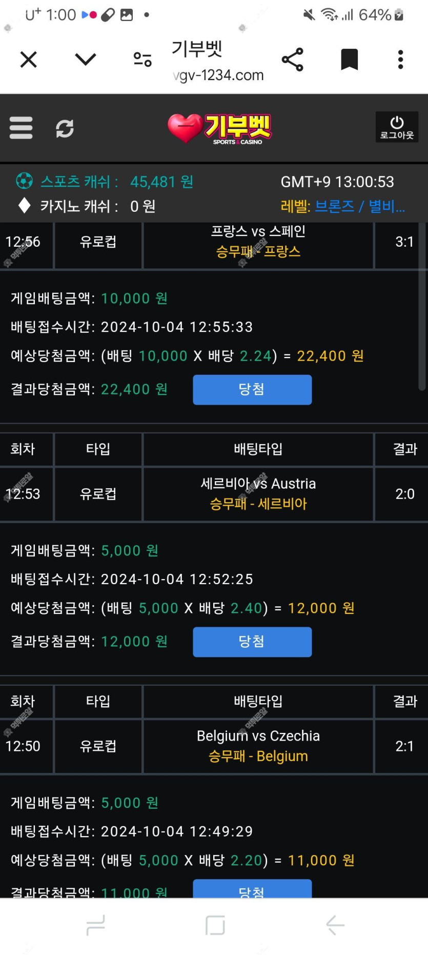Bookmark this page
The height and width of the screenshot is (955, 428).
350,59
